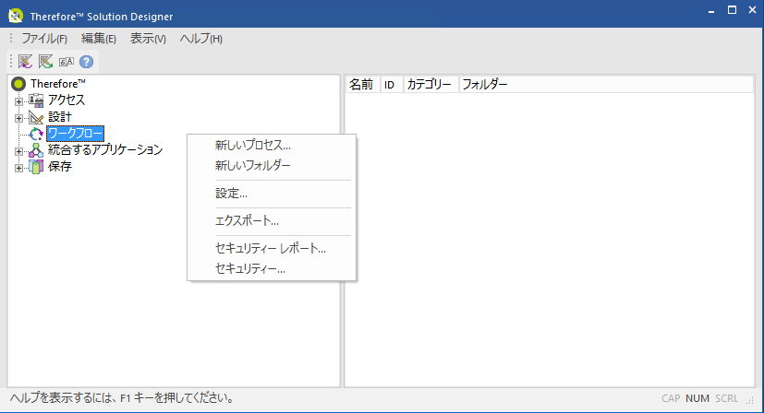Click the 設計 ruler icon
Screen dimensions: 764x413
point(36,117)
